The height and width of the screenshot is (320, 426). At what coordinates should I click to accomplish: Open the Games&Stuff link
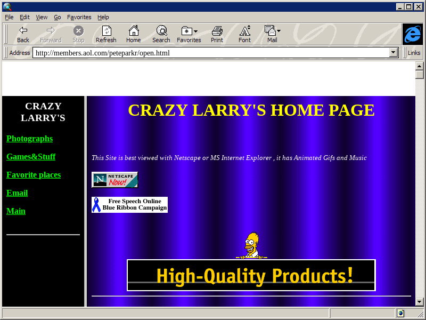31,157
